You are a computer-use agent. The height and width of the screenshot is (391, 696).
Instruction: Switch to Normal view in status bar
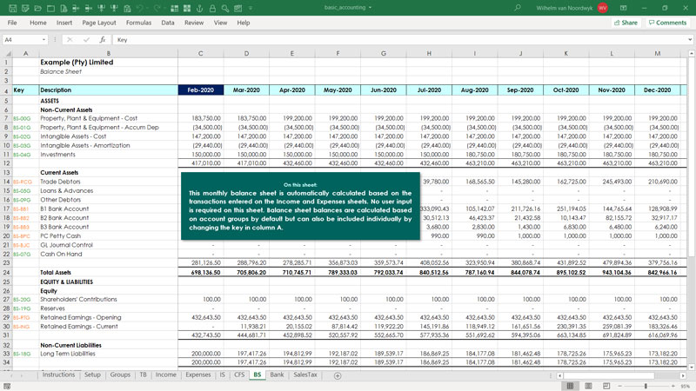tap(571, 386)
